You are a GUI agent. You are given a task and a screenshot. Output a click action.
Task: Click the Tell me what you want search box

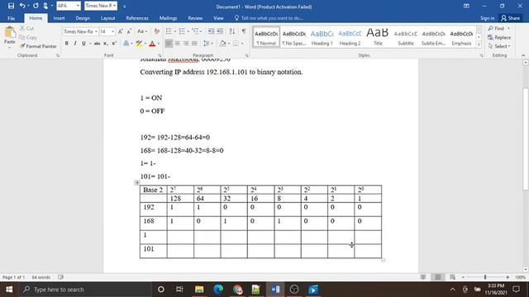coord(272,18)
